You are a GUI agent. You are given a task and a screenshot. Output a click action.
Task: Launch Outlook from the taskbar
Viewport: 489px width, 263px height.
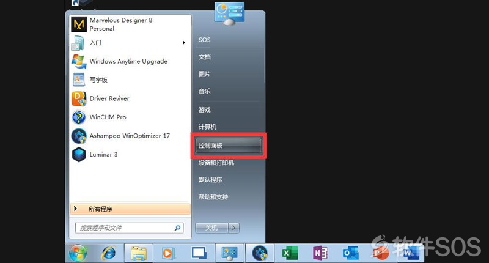point(350,253)
